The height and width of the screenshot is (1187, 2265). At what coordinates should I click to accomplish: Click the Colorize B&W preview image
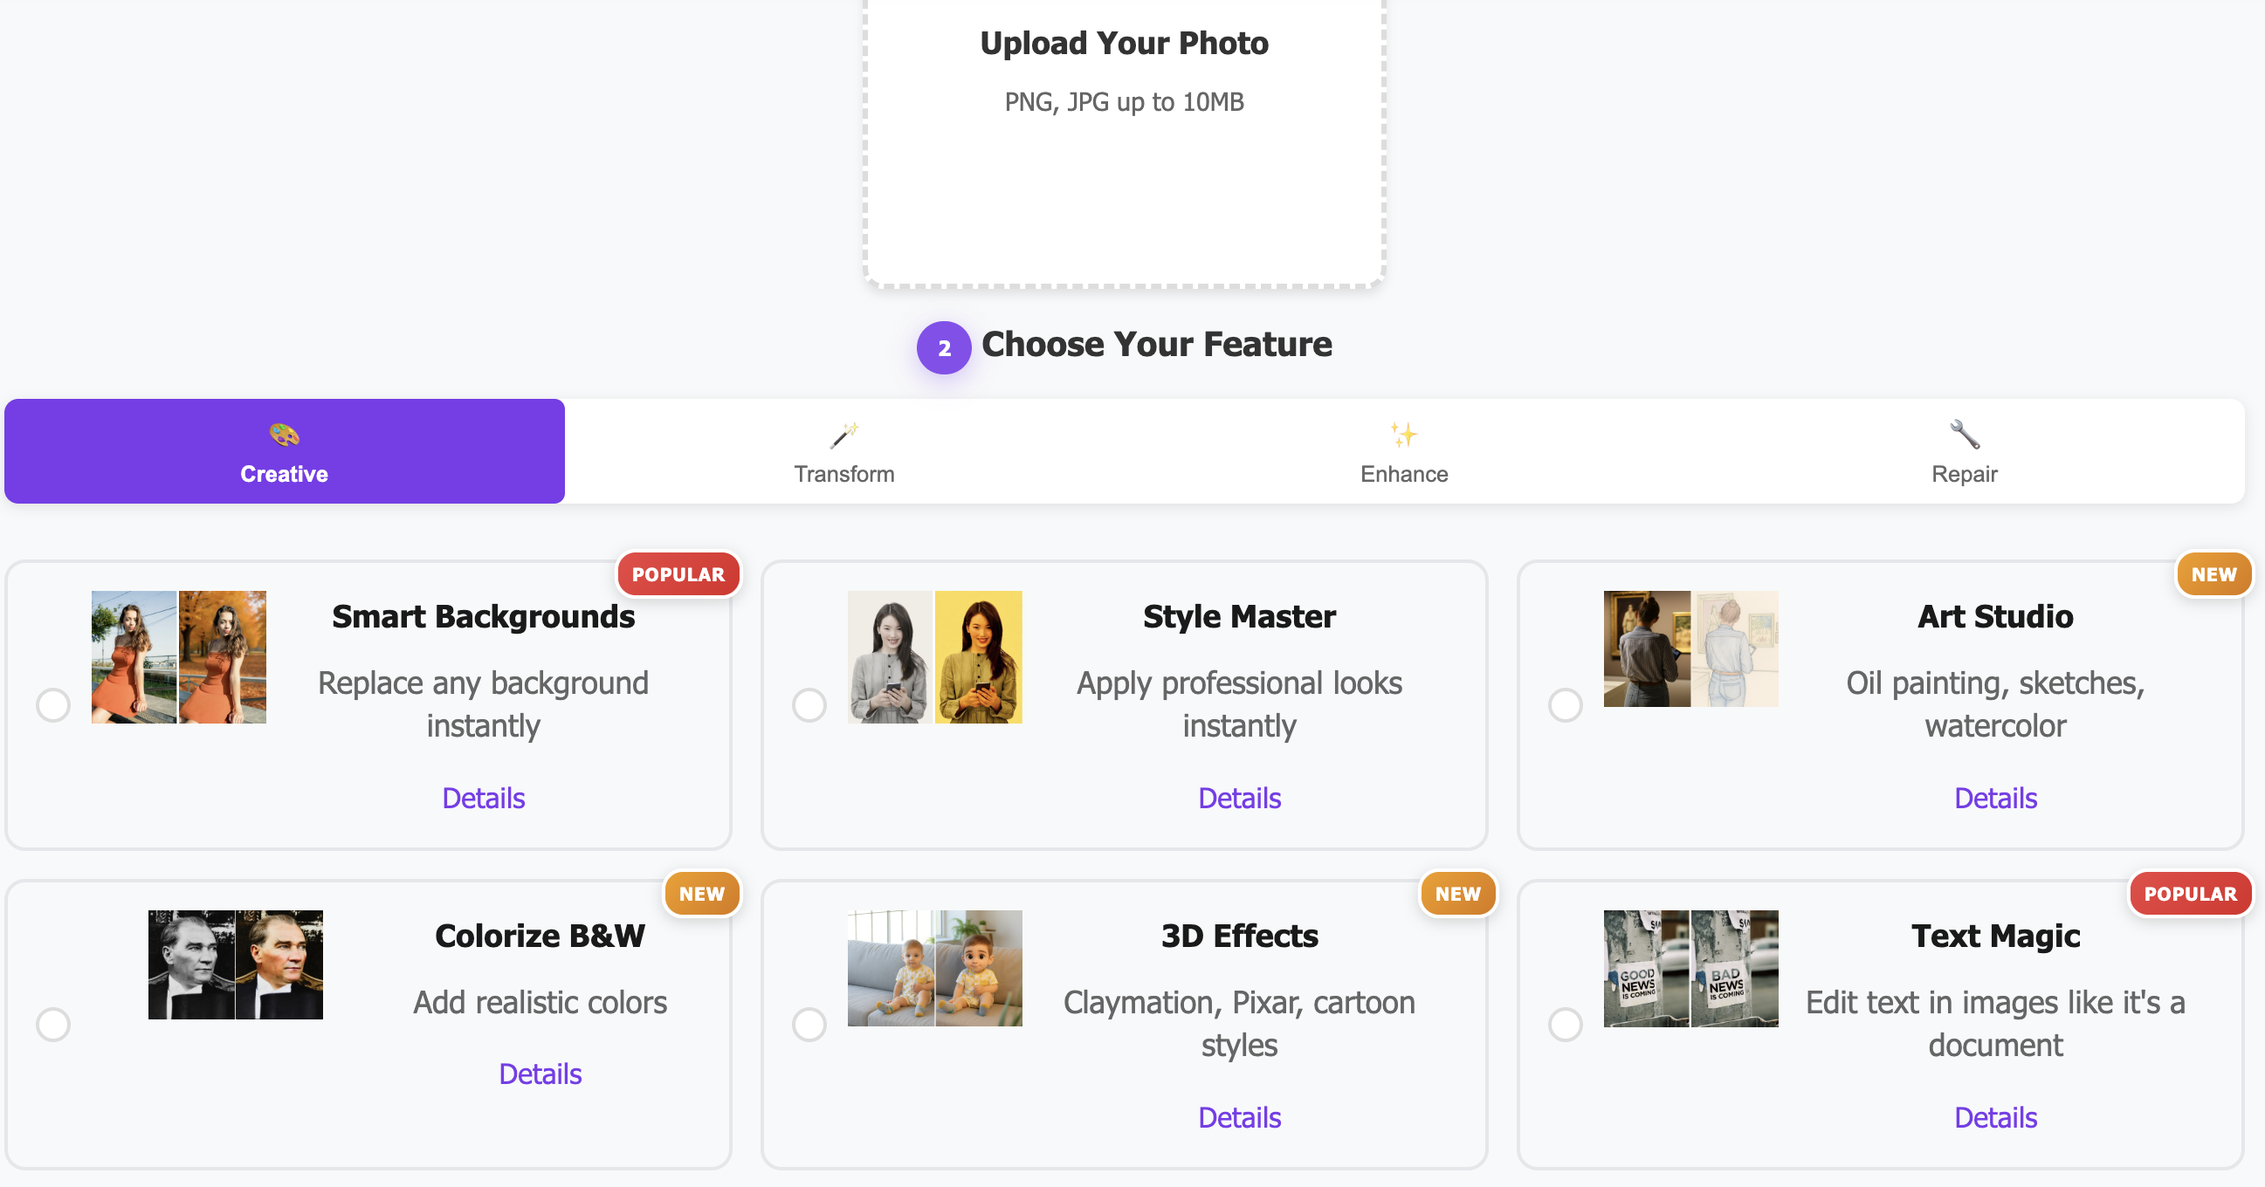pos(236,964)
